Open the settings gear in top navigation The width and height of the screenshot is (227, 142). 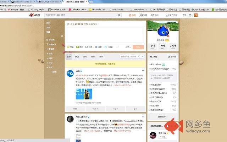[190, 15]
